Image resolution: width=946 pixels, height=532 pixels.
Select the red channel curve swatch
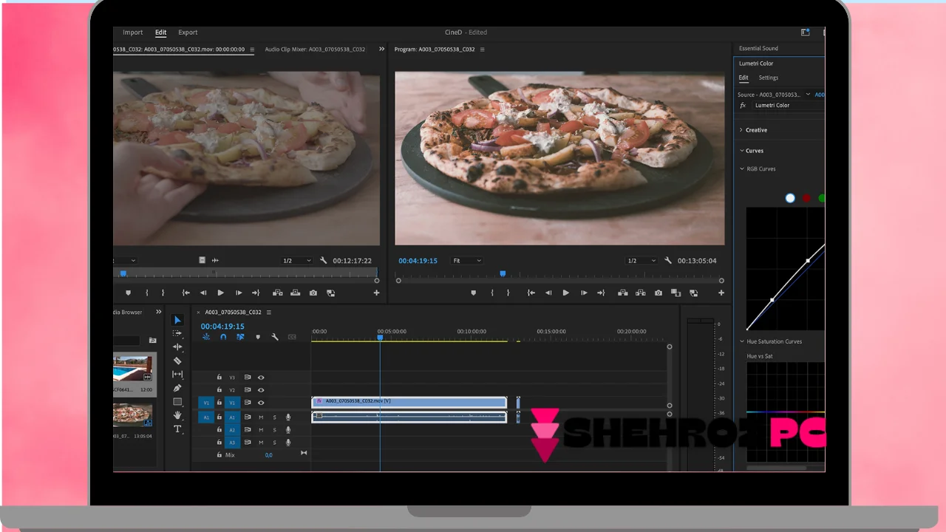click(x=806, y=198)
